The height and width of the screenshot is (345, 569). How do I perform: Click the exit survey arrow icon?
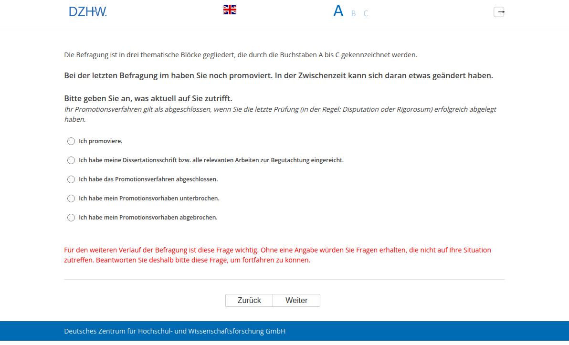(x=499, y=12)
